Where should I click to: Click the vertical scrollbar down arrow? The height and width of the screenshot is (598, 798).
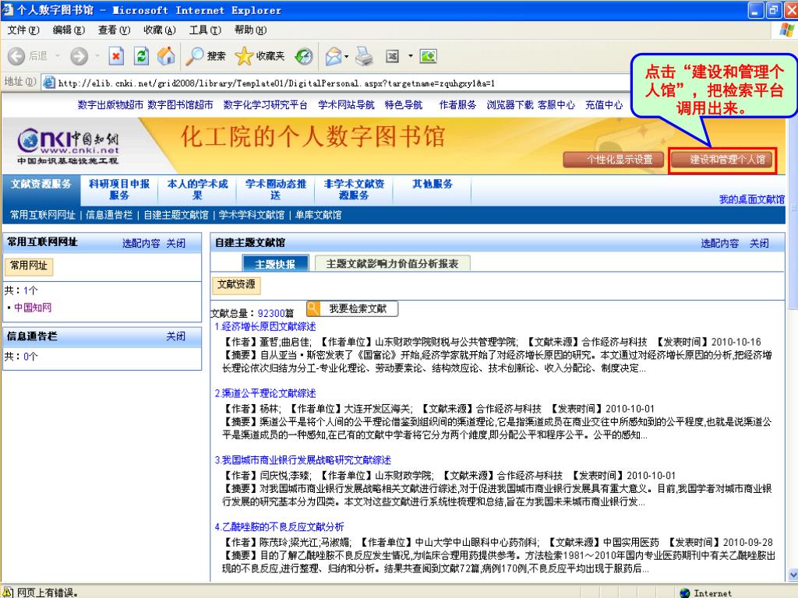pyautogui.click(x=793, y=575)
